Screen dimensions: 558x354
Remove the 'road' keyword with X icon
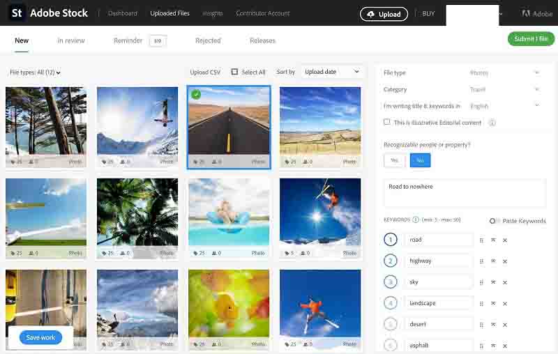[505, 240]
